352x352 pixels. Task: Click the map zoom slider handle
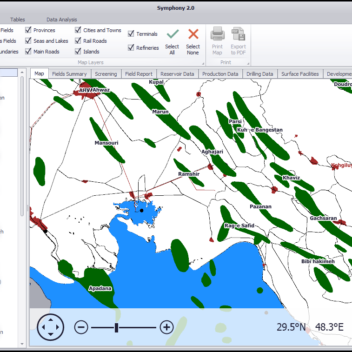116,328
